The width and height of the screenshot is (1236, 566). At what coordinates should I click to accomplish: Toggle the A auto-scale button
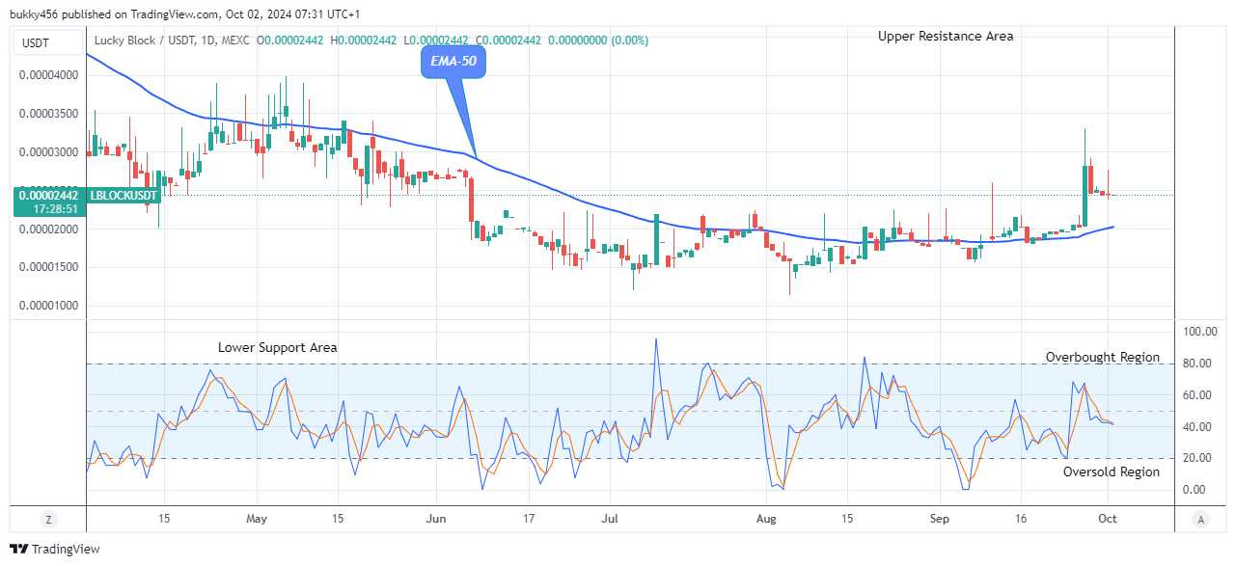pyautogui.click(x=1199, y=519)
